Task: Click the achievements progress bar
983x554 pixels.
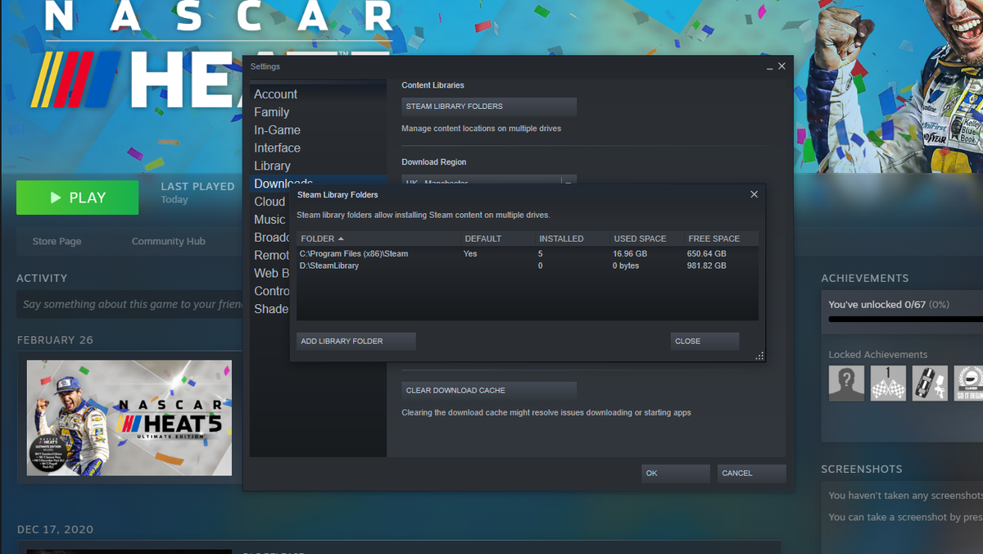Action: [x=905, y=319]
